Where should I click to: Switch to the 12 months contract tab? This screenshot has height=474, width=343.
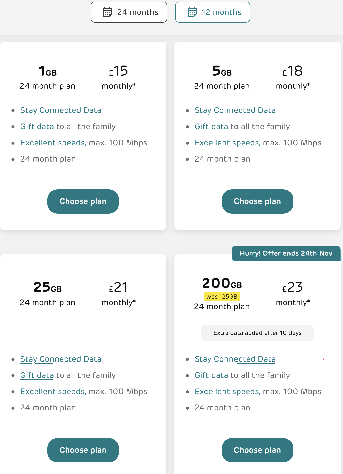(x=213, y=12)
